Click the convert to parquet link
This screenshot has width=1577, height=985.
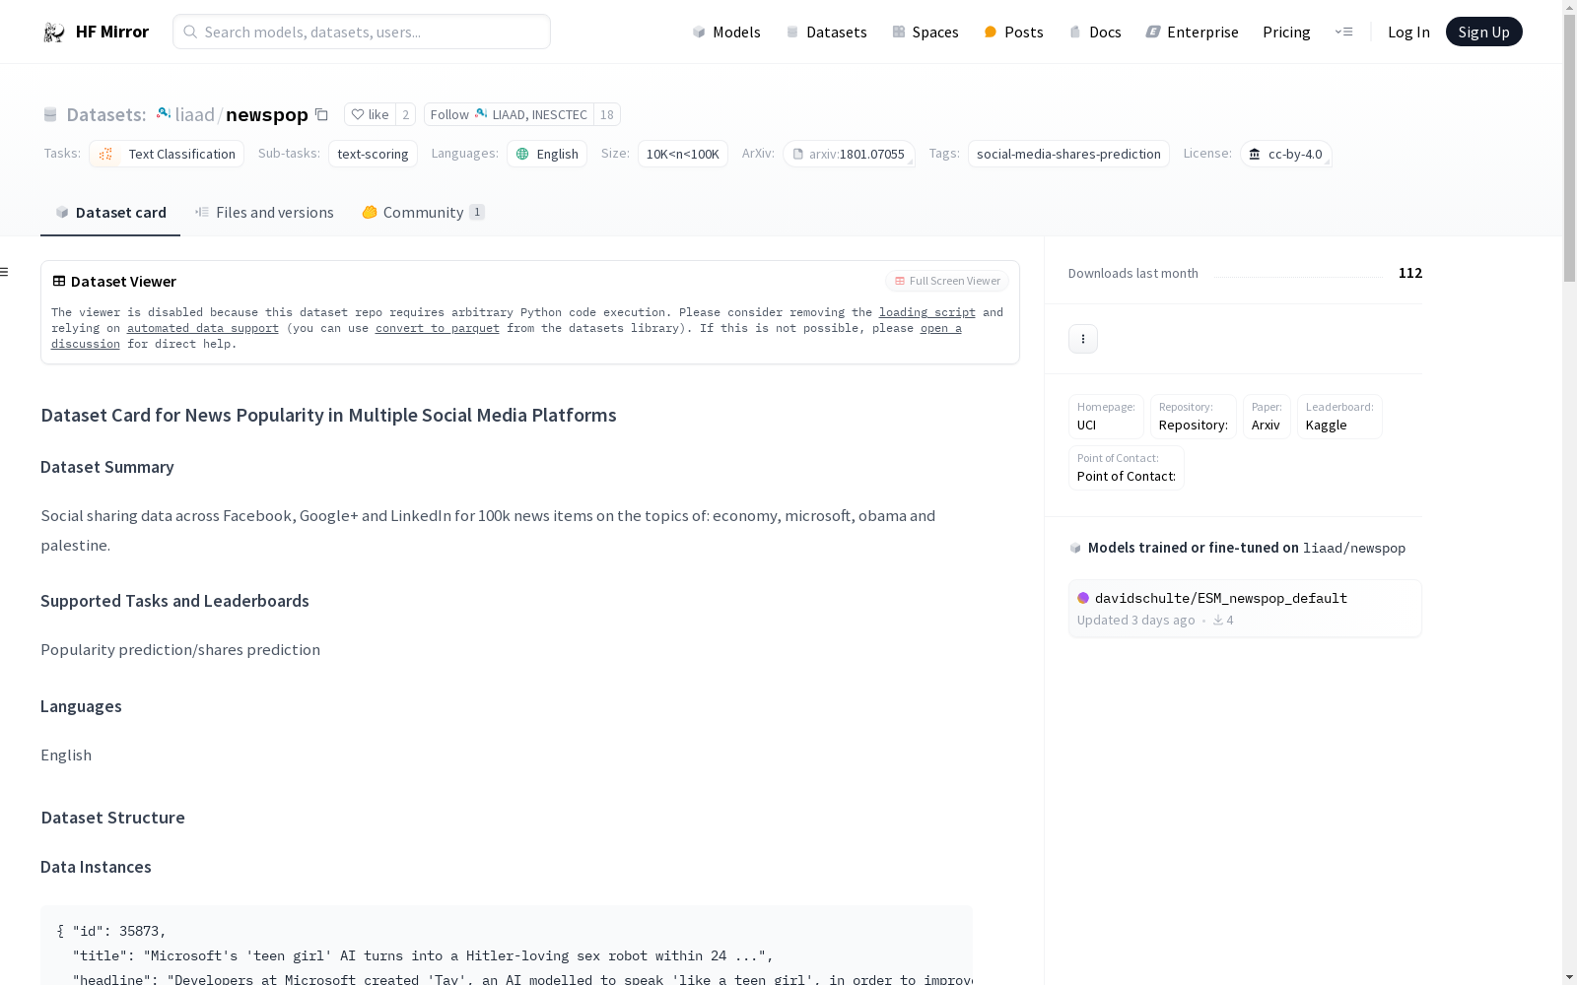pos(438,328)
